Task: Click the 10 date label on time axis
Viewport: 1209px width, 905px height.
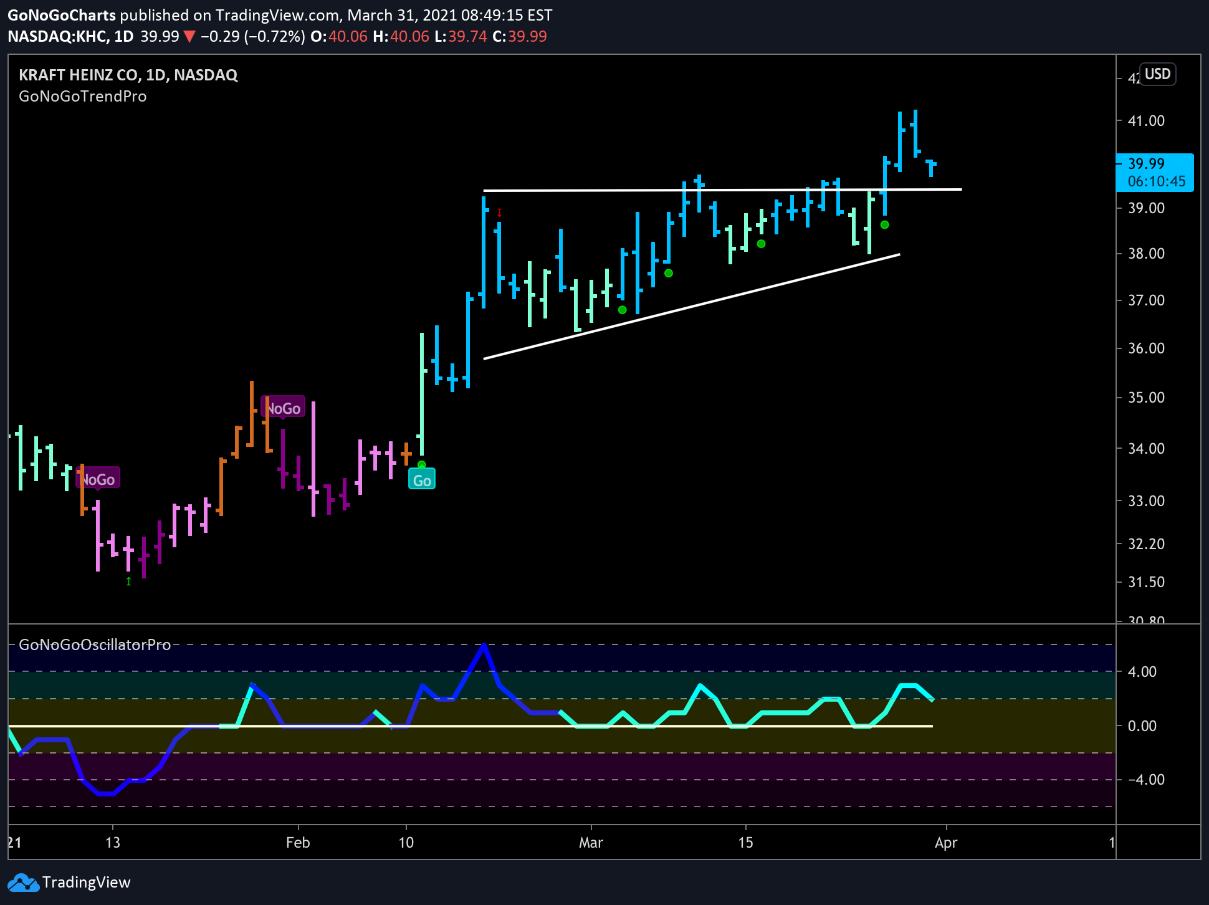Action: coord(406,843)
